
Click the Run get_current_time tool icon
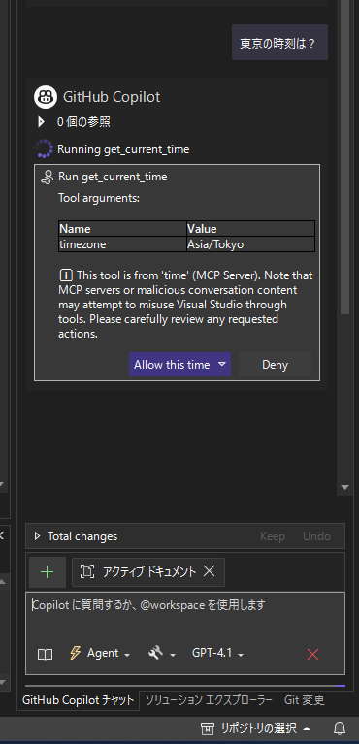[x=47, y=177]
